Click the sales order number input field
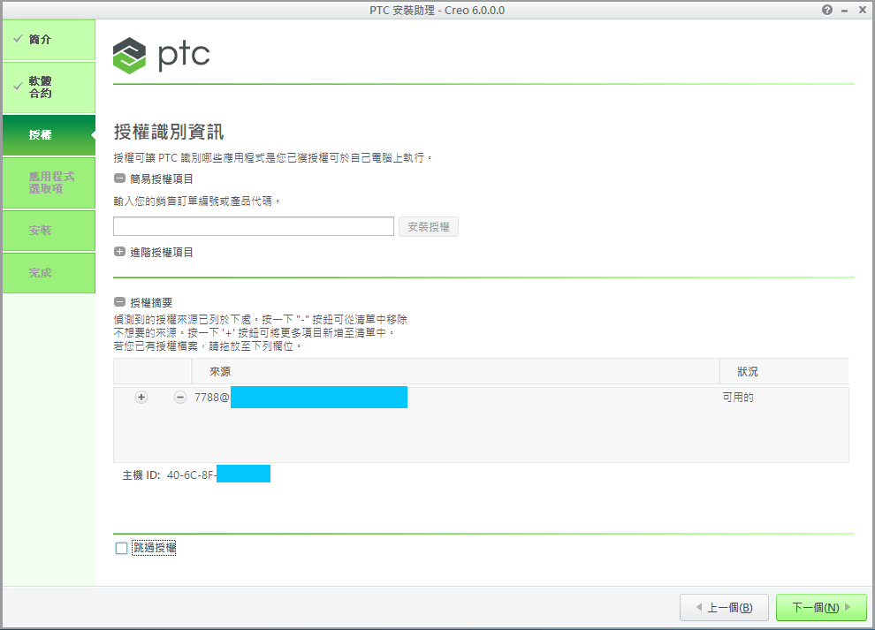Image resolution: width=875 pixels, height=630 pixels. [253, 226]
